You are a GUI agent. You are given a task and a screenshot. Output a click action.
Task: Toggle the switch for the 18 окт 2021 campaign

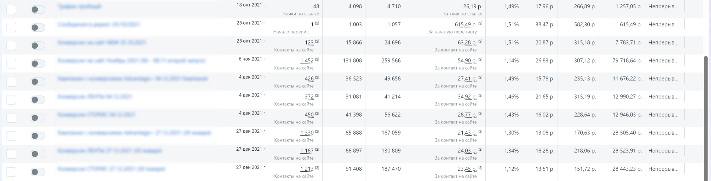tap(38, 10)
